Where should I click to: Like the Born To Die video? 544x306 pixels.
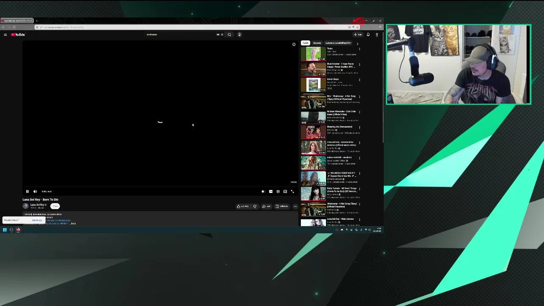pyautogui.click(x=243, y=206)
